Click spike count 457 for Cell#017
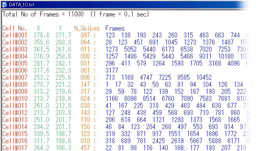Image resolution: width=261 pixels, height=151 pixels. click(x=85, y=147)
